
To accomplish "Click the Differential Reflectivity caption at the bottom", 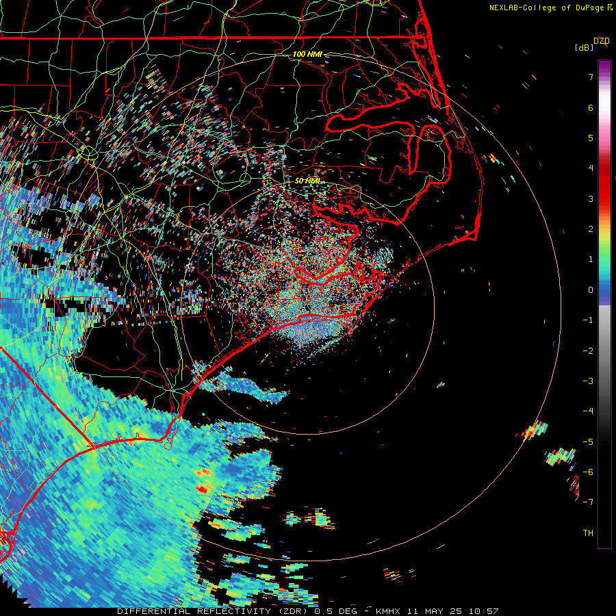I will 308,611.
